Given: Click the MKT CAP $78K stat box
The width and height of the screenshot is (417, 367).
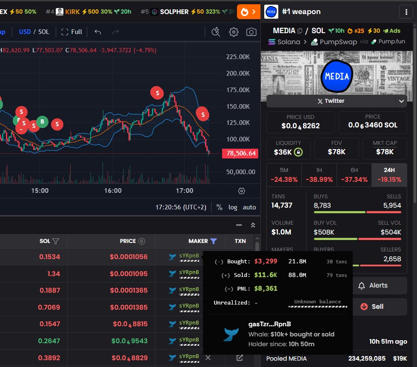Looking at the screenshot, I should pyautogui.click(x=385, y=148).
